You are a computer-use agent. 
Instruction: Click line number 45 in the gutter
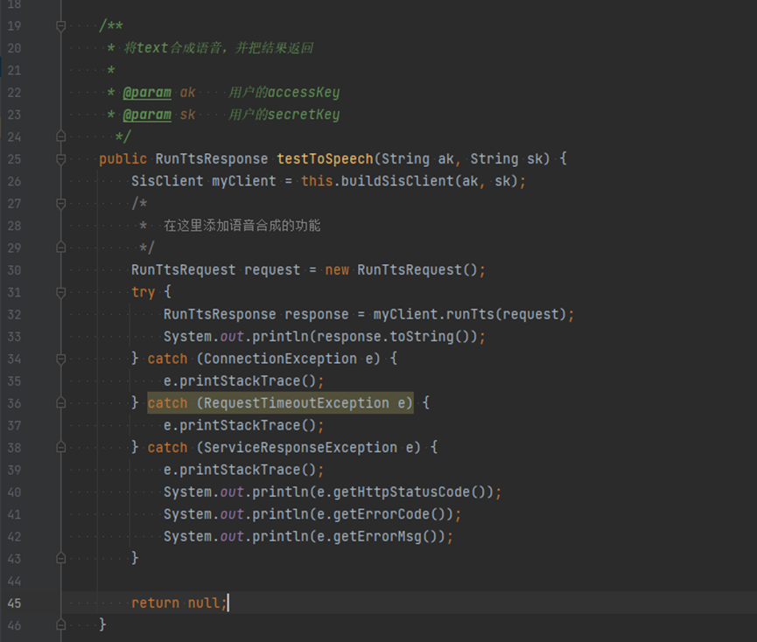[13, 603]
